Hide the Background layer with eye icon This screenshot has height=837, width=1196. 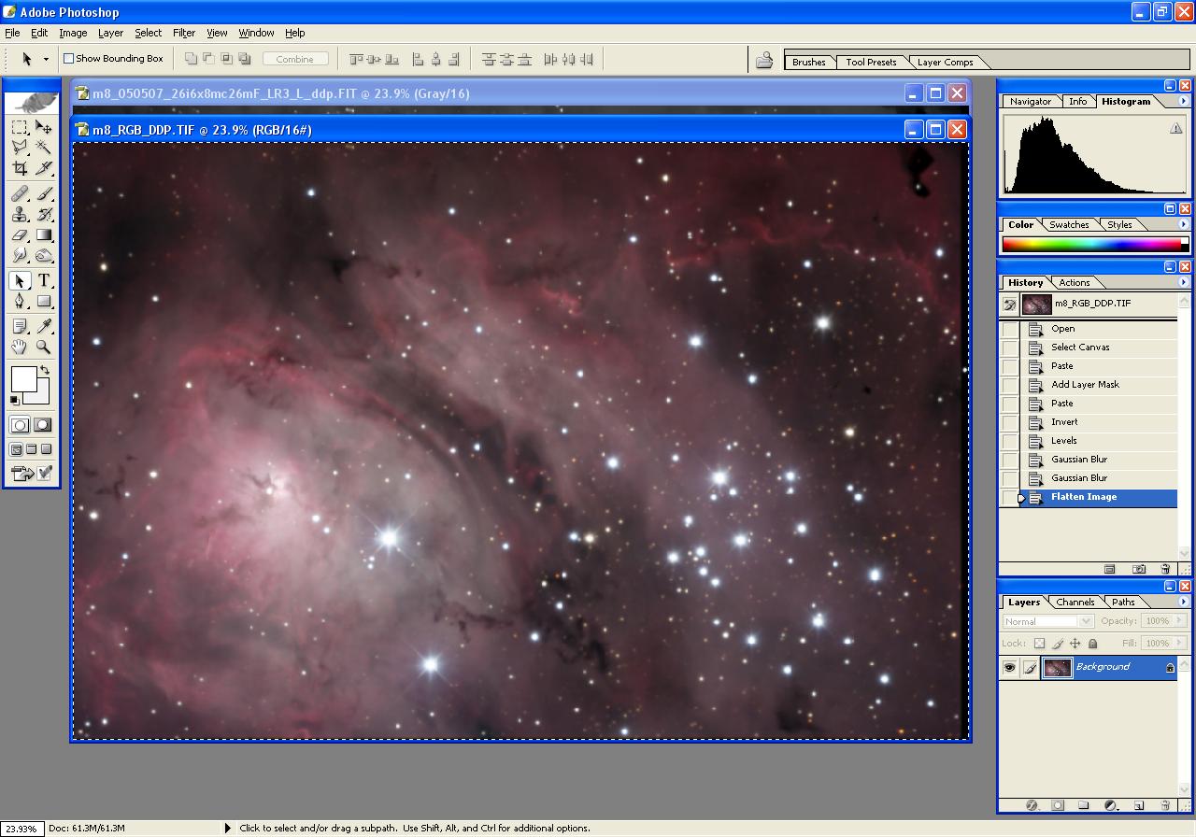(1009, 667)
